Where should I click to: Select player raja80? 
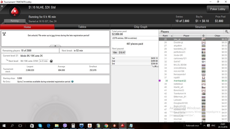[193, 78]
